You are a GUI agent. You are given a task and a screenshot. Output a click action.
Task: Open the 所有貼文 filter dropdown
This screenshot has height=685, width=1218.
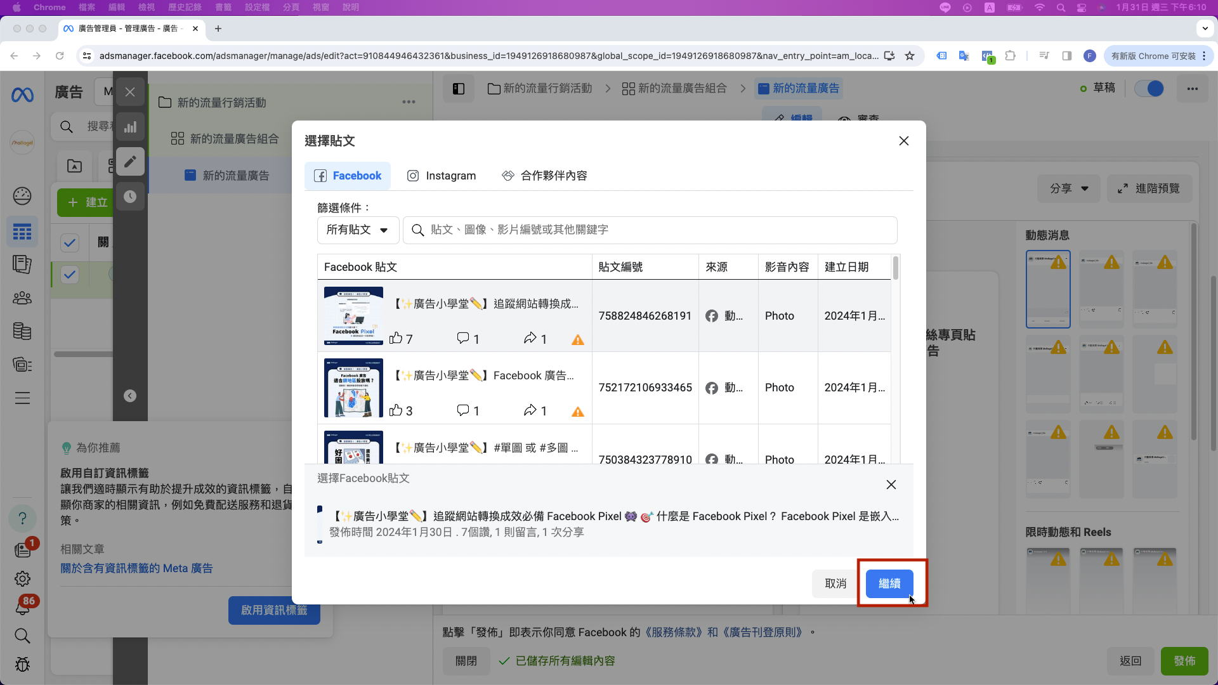point(358,230)
